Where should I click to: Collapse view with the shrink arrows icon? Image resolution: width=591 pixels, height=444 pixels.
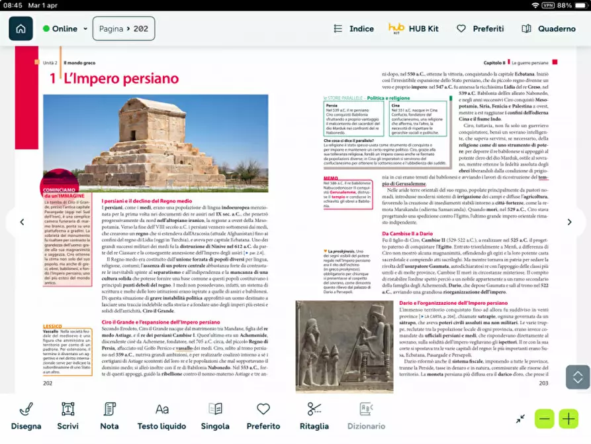(521, 419)
